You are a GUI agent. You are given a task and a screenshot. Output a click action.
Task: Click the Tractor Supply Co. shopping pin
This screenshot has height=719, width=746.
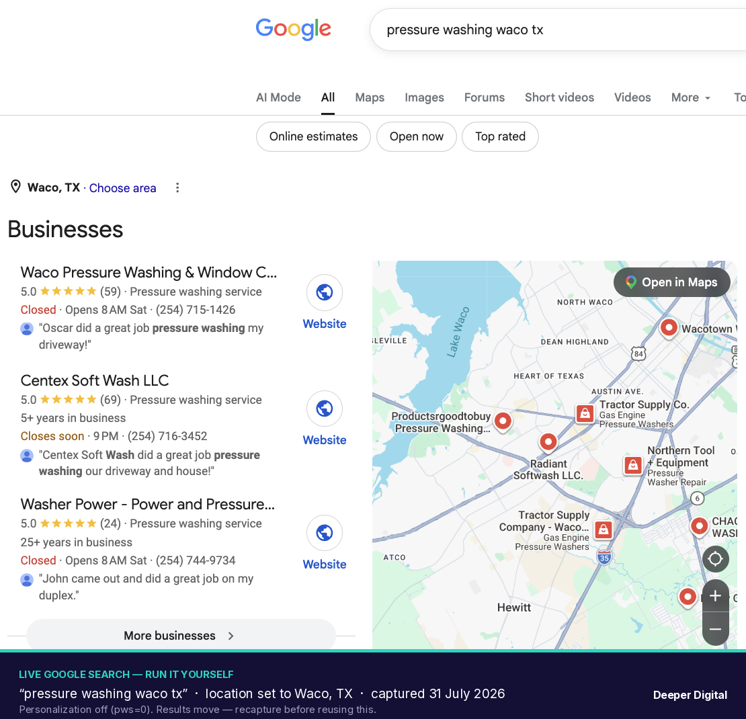pos(585,413)
